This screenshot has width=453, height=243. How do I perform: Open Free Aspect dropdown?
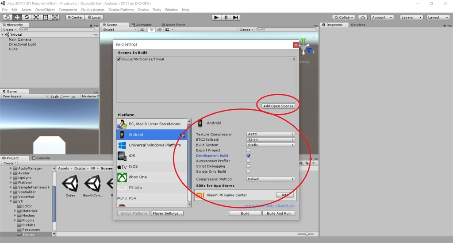[x=25, y=96]
